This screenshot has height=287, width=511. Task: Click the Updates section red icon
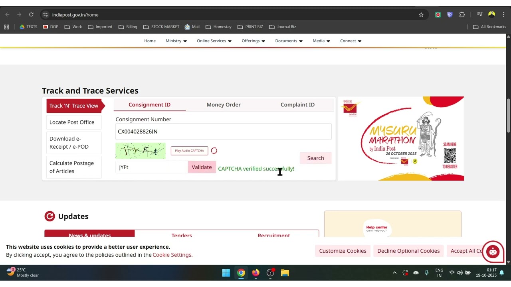[x=50, y=216]
